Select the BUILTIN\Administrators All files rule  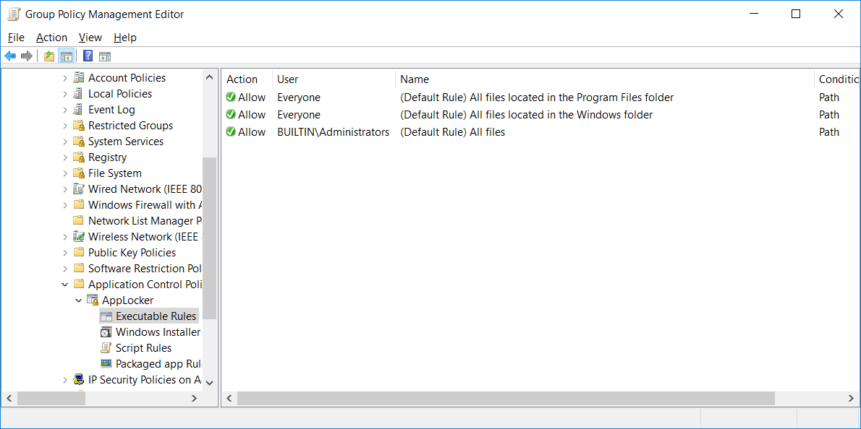(541, 132)
